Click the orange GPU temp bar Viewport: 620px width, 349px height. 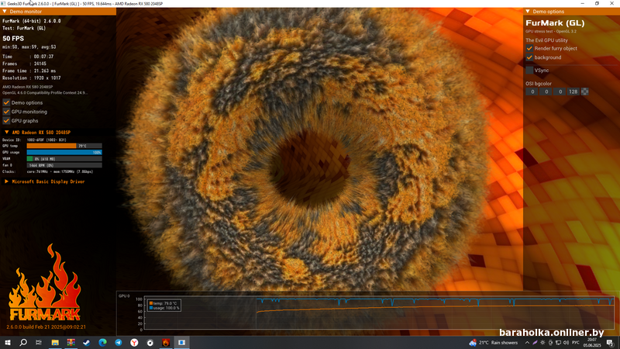click(x=64, y=146)
